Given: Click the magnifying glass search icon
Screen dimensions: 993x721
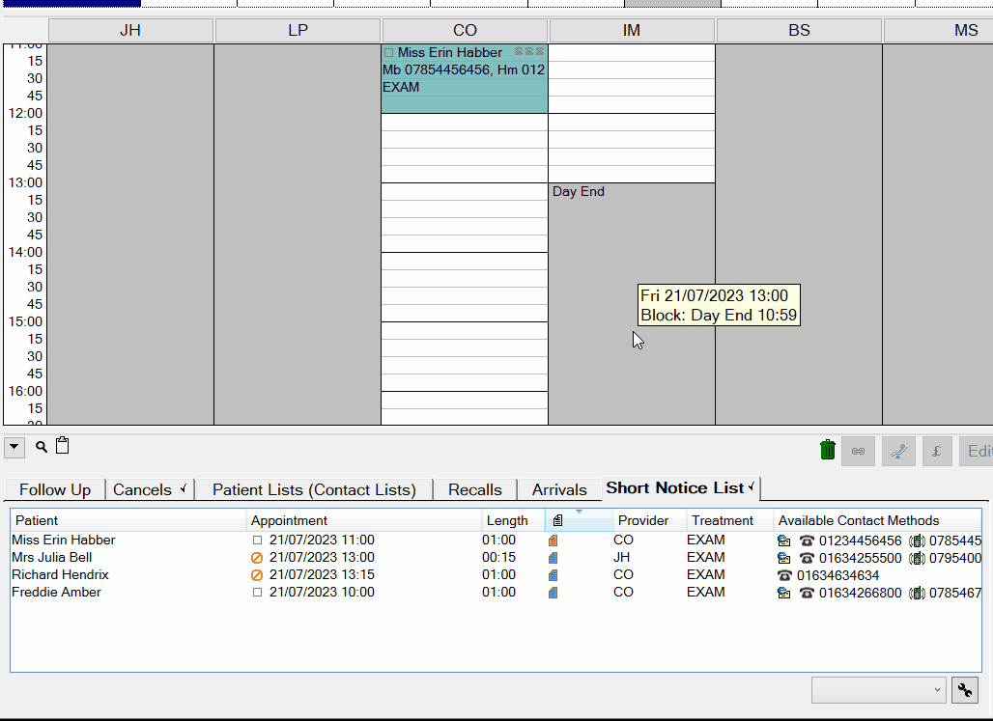Looking at the screenshot, I should coord(42,447).
